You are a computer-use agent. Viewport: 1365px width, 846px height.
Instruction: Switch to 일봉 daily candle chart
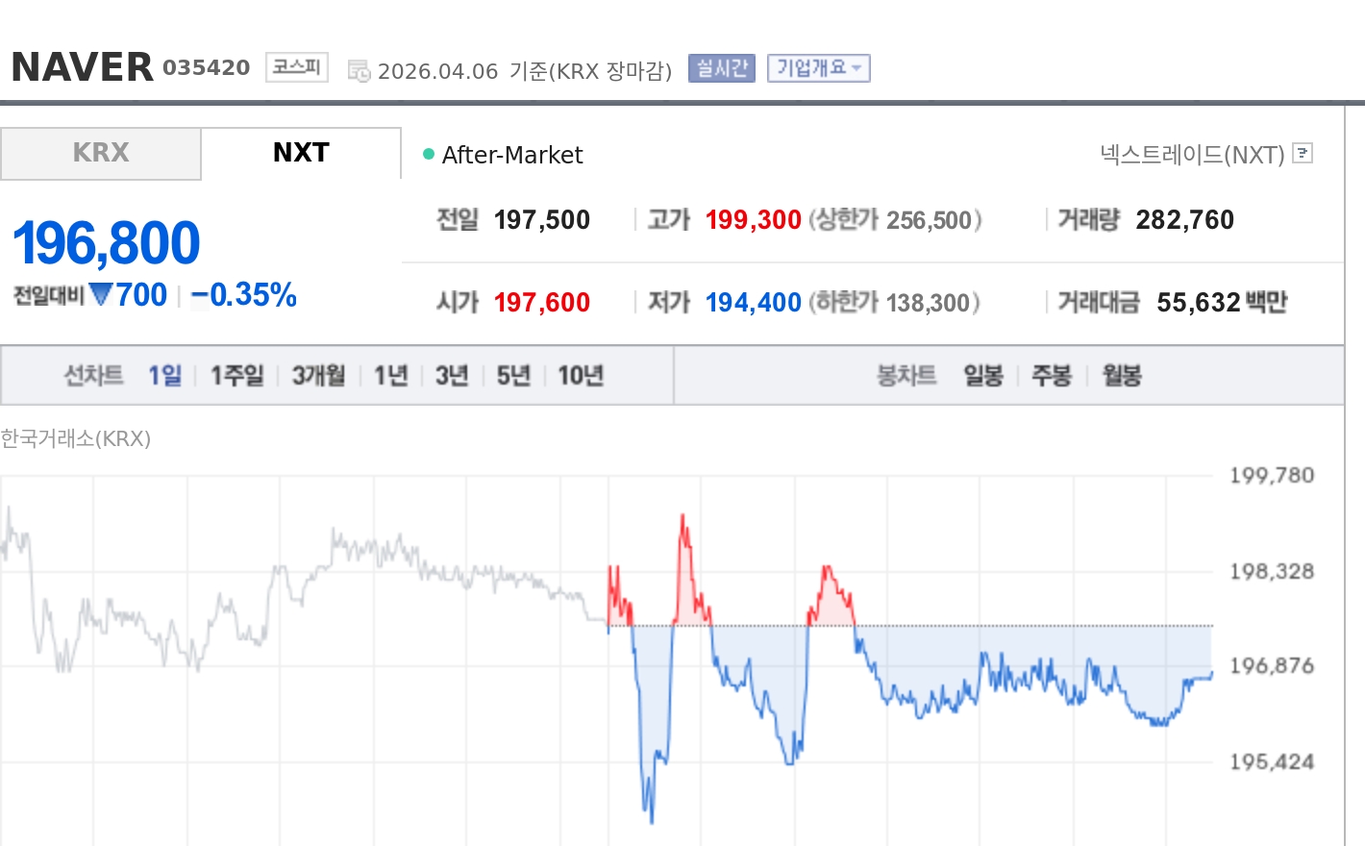click(x=982, y=376)
